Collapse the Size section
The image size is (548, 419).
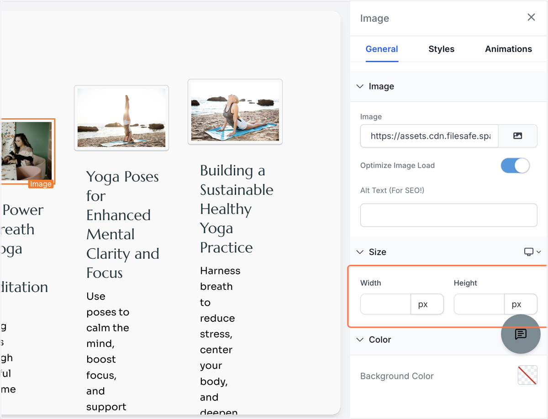(x=360, y=252)
